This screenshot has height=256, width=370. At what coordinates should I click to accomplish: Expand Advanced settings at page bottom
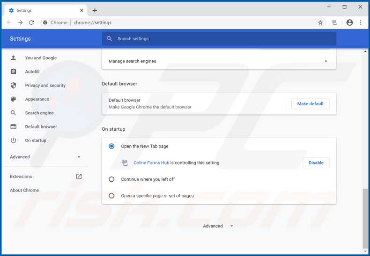218,226
